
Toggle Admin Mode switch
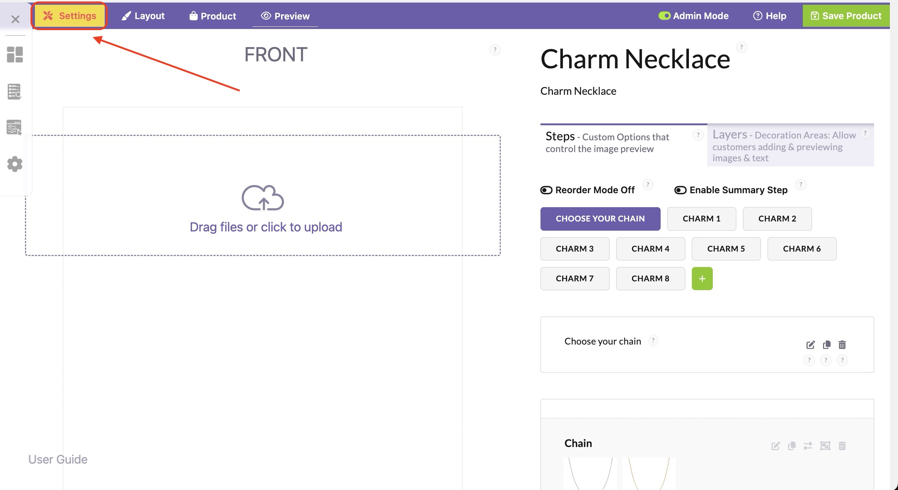pyautogui.click(x=664, y=16)
